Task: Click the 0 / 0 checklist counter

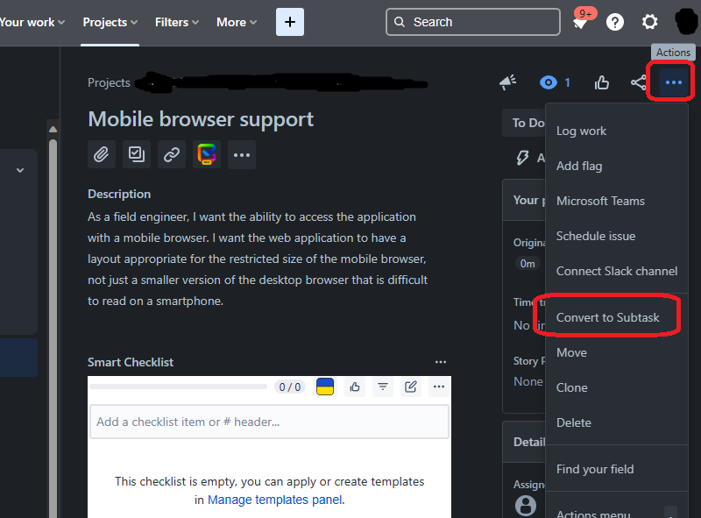Action: (290, 387)
